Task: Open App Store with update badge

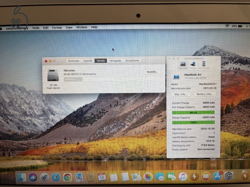Action: (x=218, y=176)
